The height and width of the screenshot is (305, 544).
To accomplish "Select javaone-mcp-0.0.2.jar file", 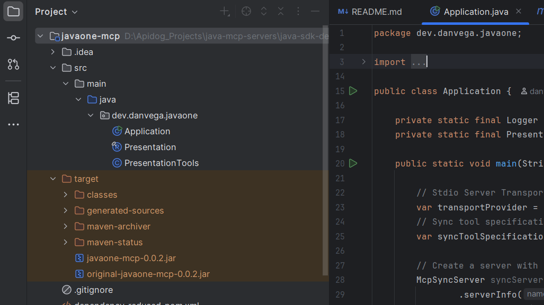I will 131,258.
